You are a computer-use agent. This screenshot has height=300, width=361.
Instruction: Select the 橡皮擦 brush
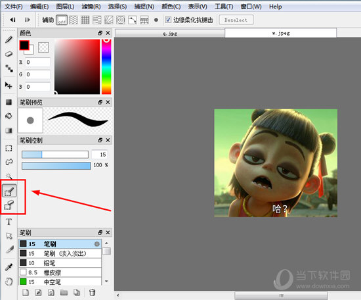tap(60, 272)
